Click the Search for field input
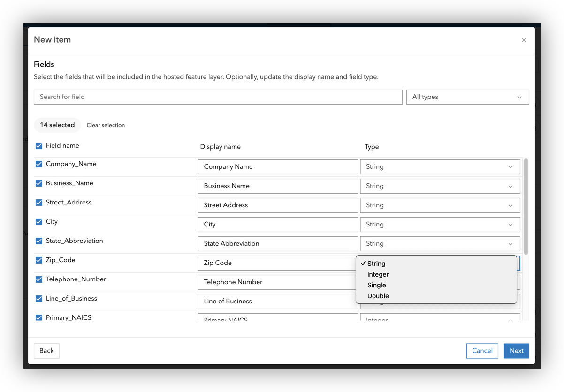564x392 pixels. pyautogui.click(x=218, y=97)
